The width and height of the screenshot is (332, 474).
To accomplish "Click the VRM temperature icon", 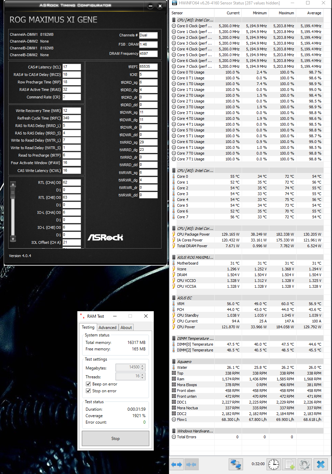I will coord(174,304).
